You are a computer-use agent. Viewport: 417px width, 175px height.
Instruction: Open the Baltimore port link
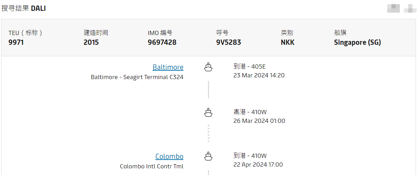(x=168, y=67)
